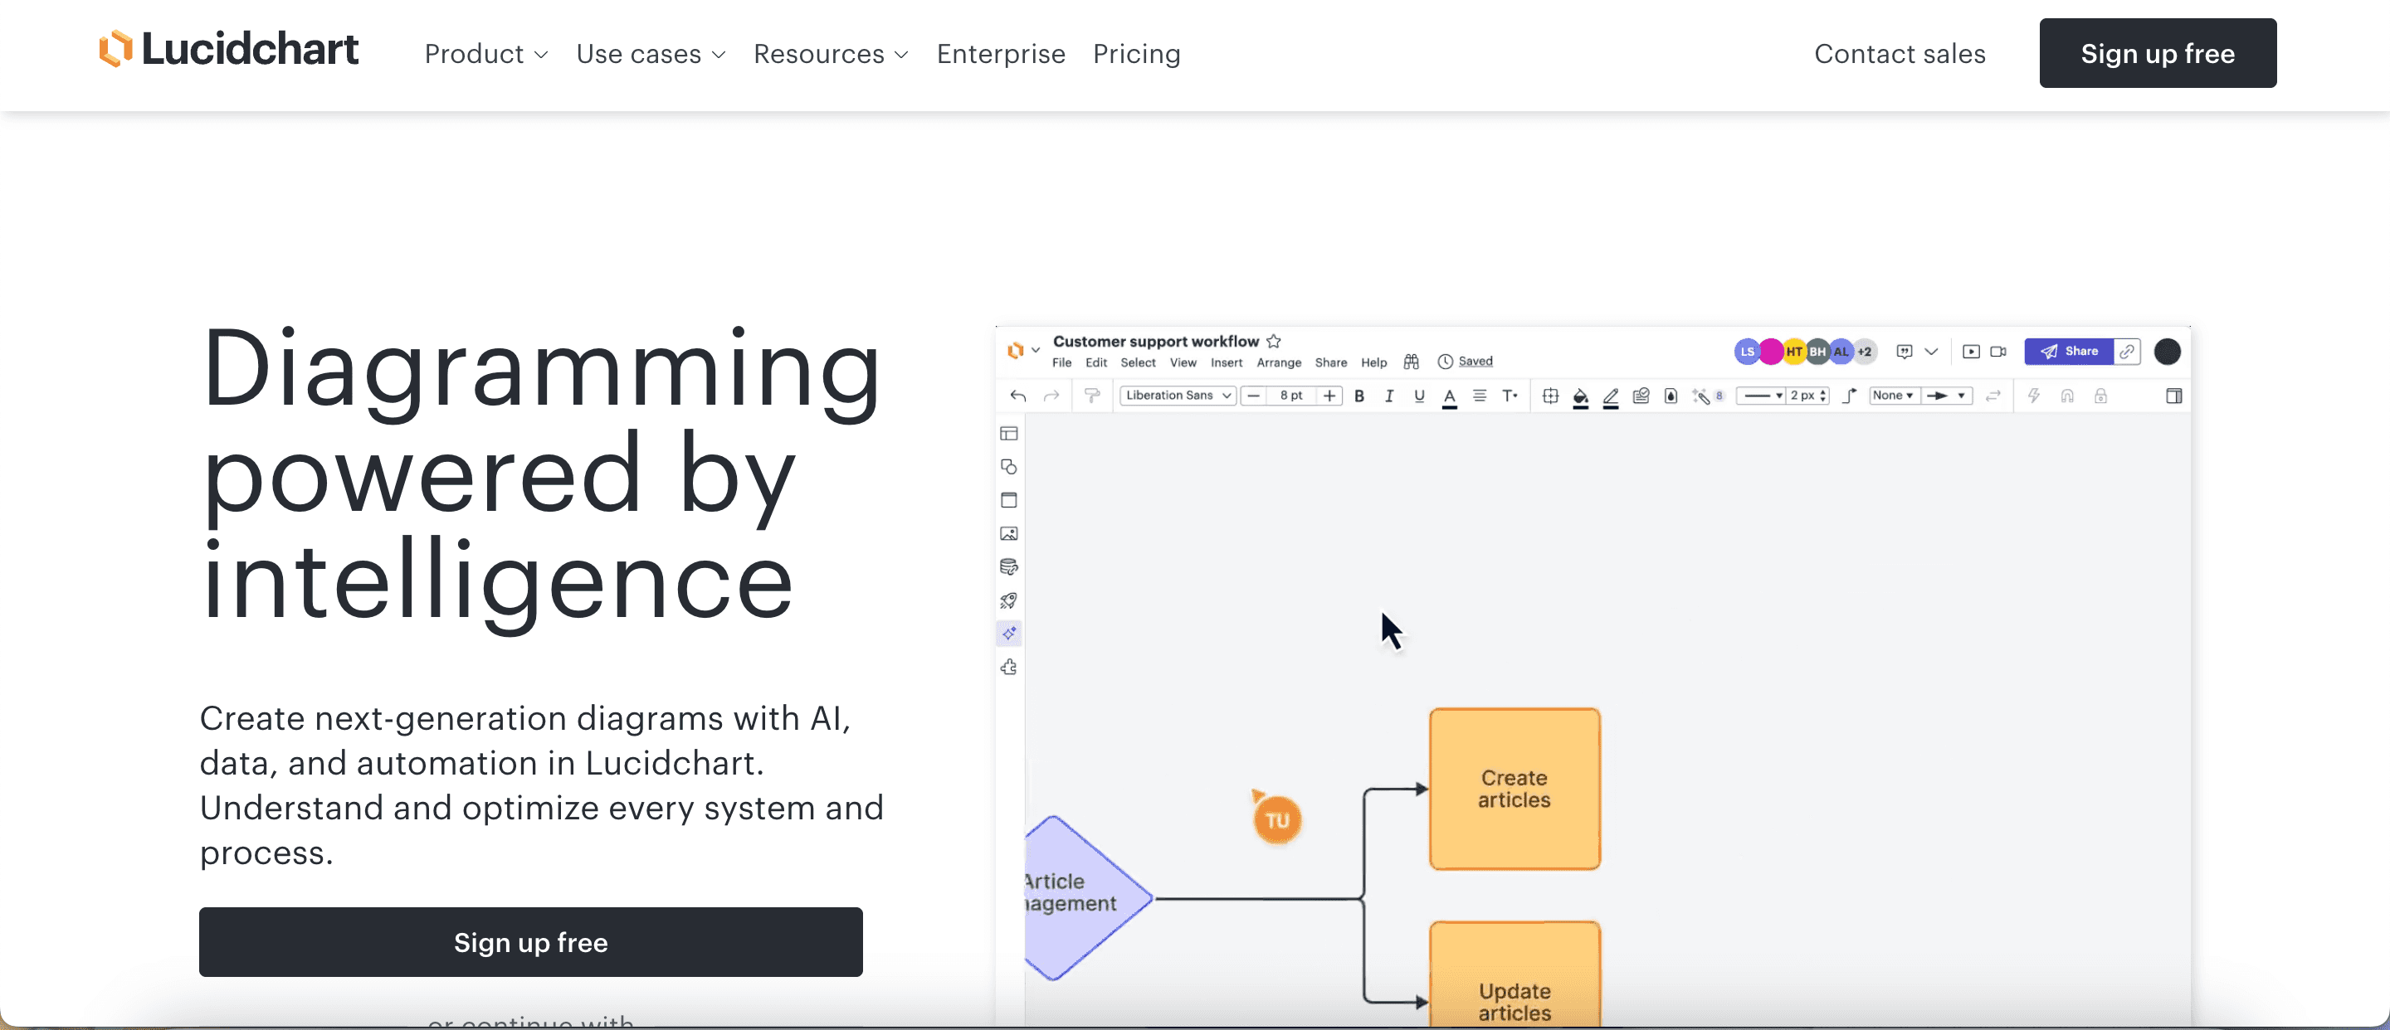Viewport: 2390px width, 1030px height.
Task: Expand the chevron next to comments
Action: point(1931,352)
